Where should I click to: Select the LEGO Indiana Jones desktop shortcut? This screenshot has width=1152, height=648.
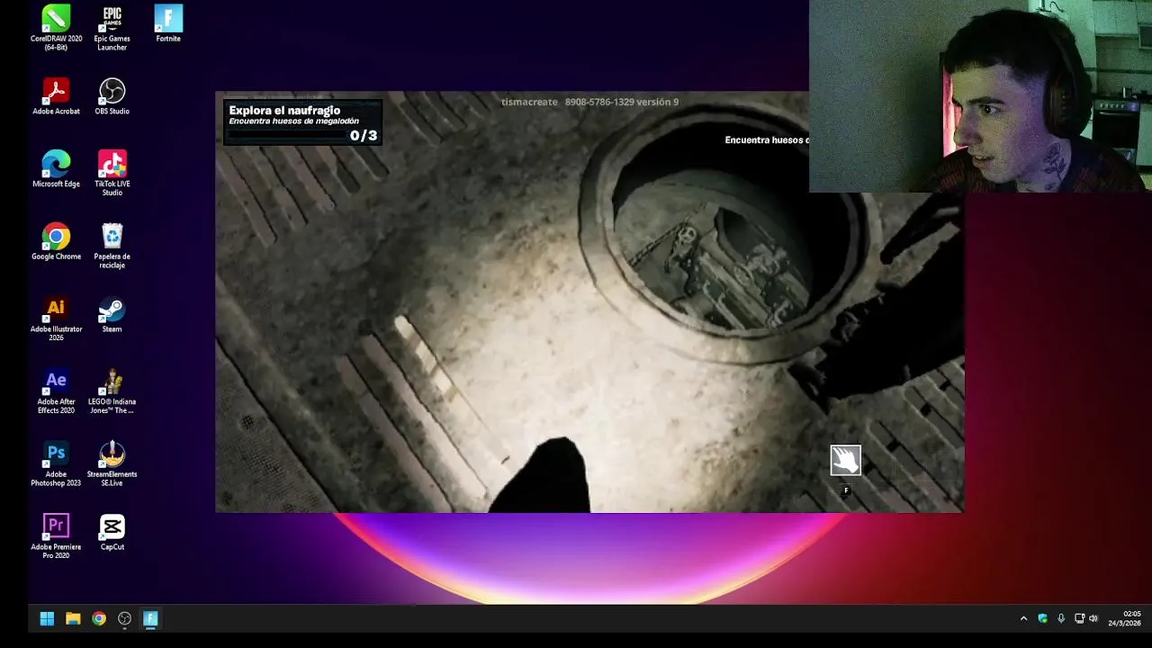[112, 391]
